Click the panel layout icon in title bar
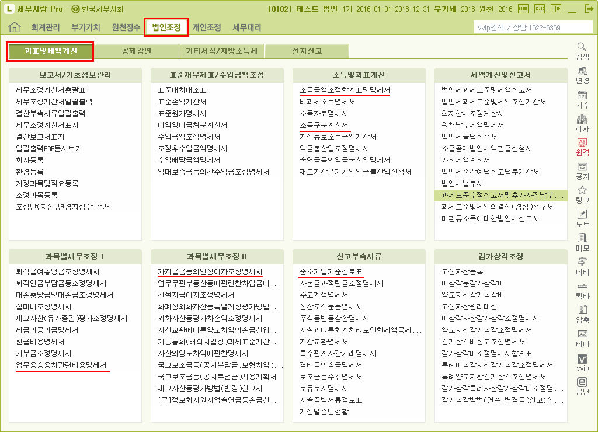Screen dimensions: 598x432 pos(556,9)
